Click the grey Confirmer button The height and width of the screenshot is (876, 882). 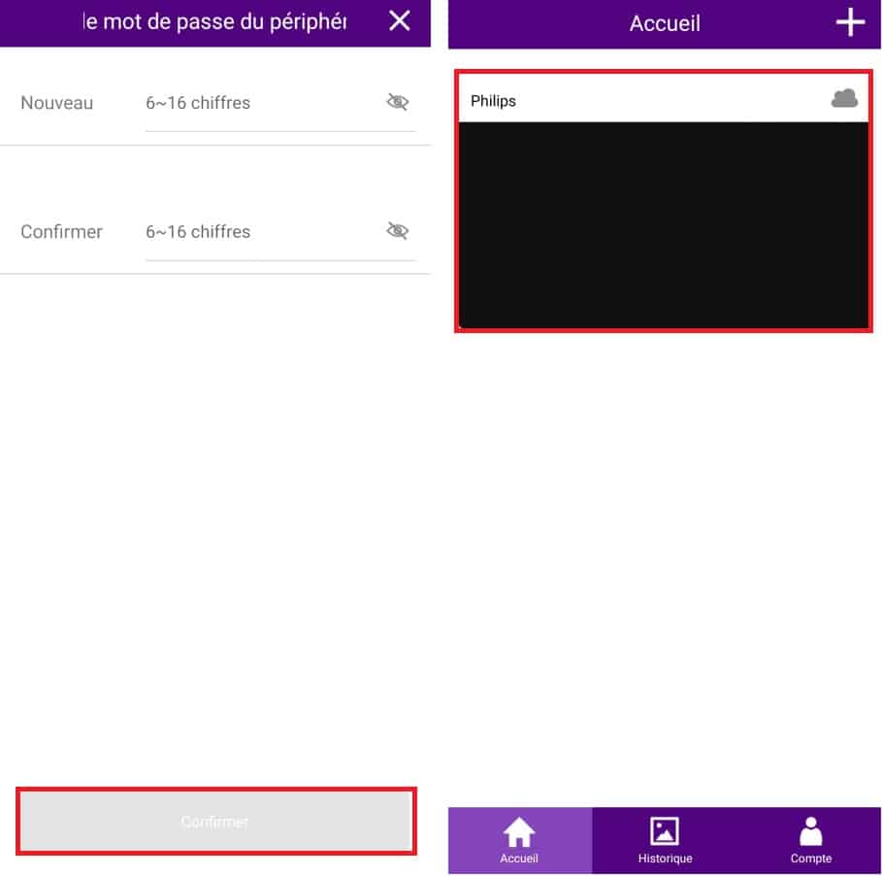tap(216, 822)
